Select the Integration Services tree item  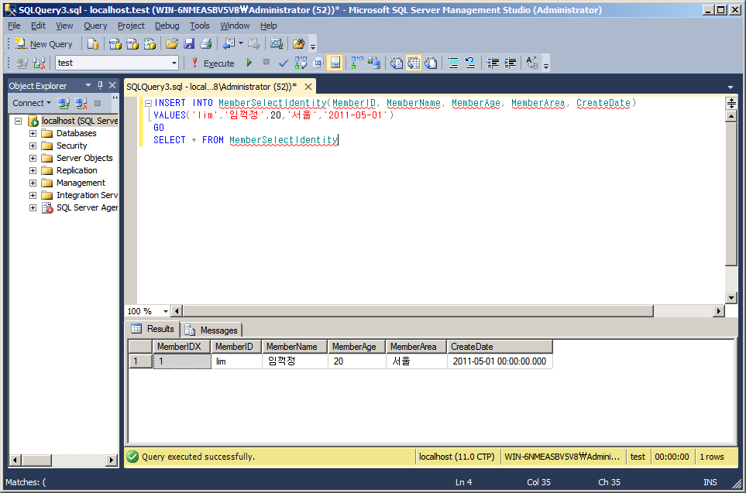[87, 195]
